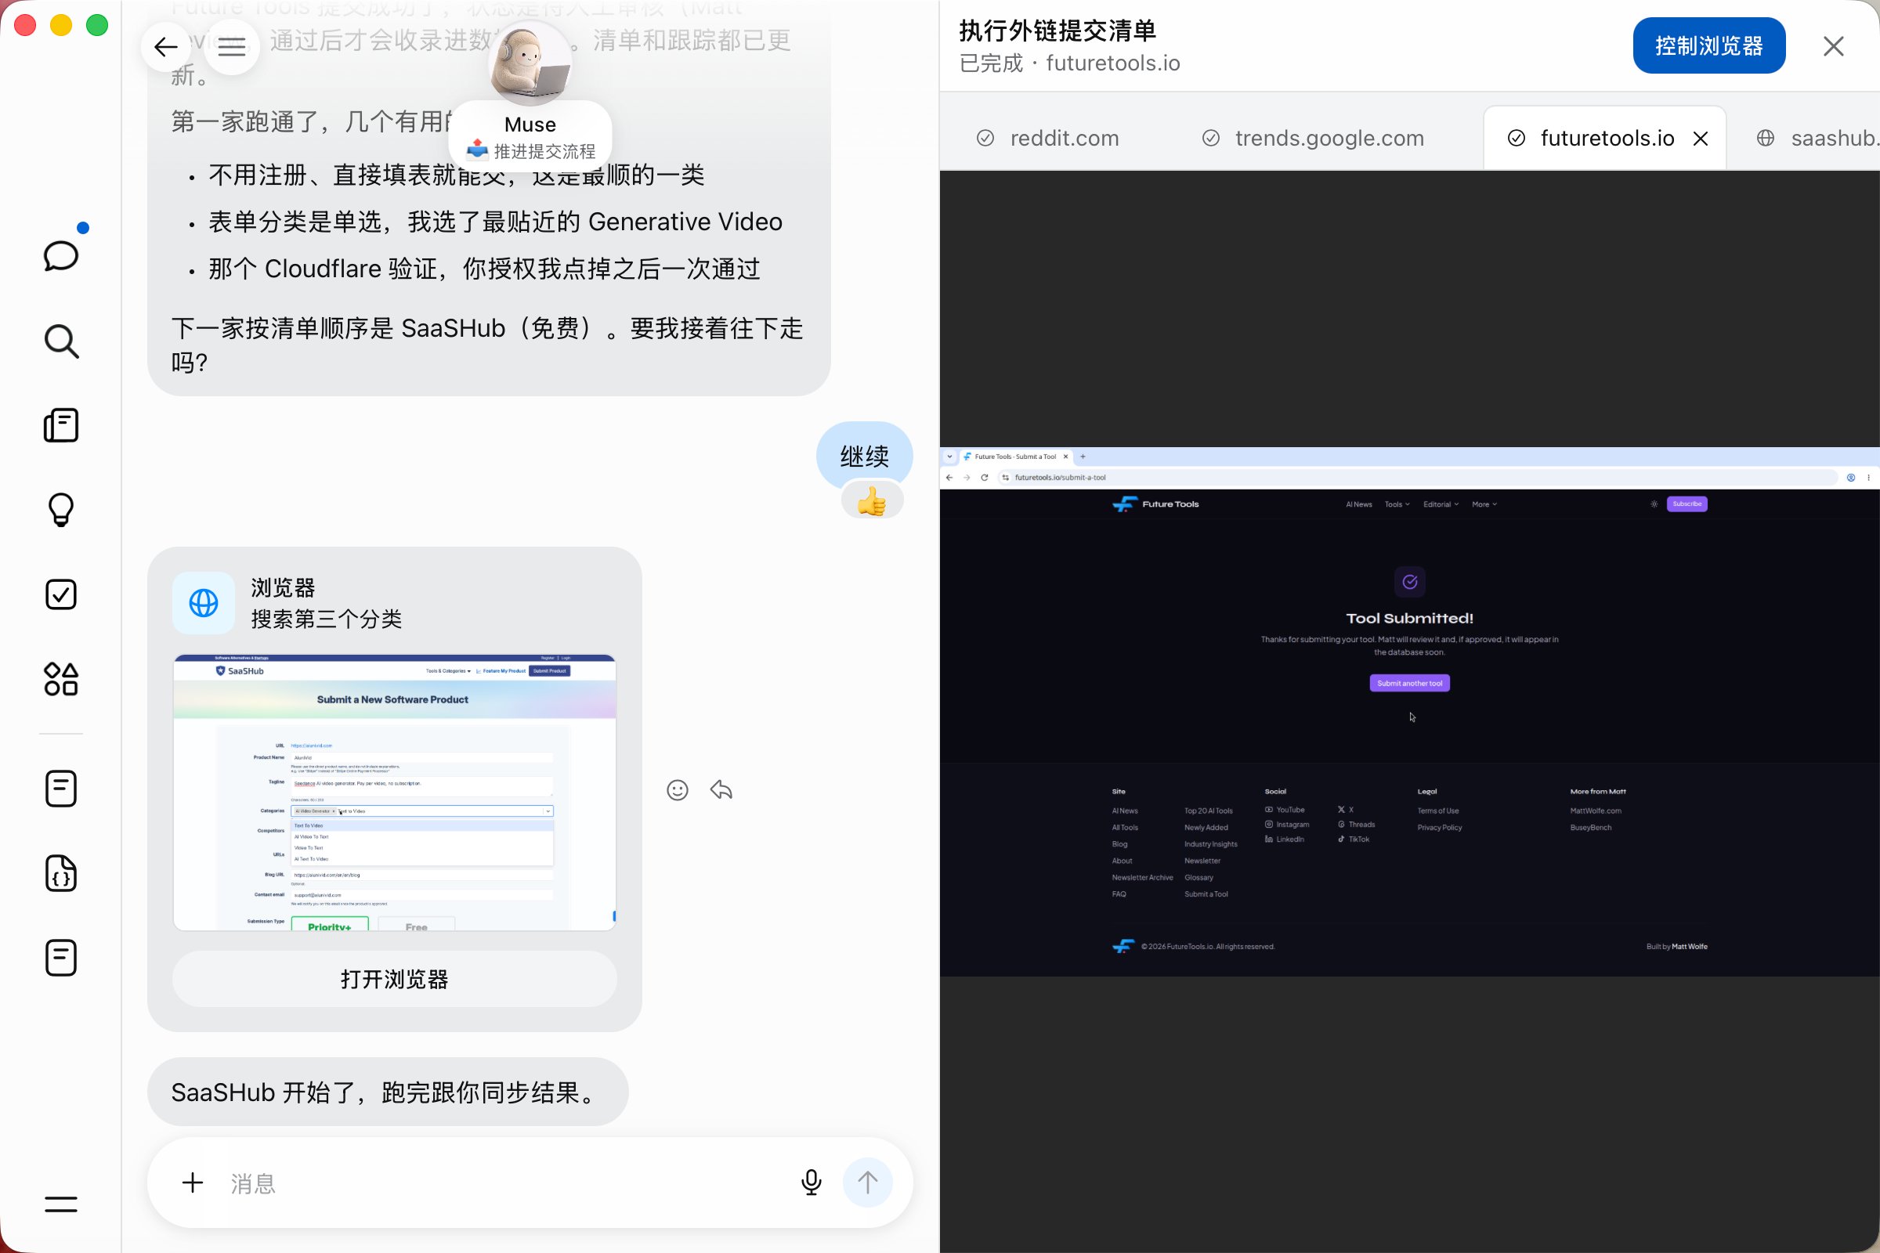Expand the Editorial dropdown in nav

tap(1441, 504)
